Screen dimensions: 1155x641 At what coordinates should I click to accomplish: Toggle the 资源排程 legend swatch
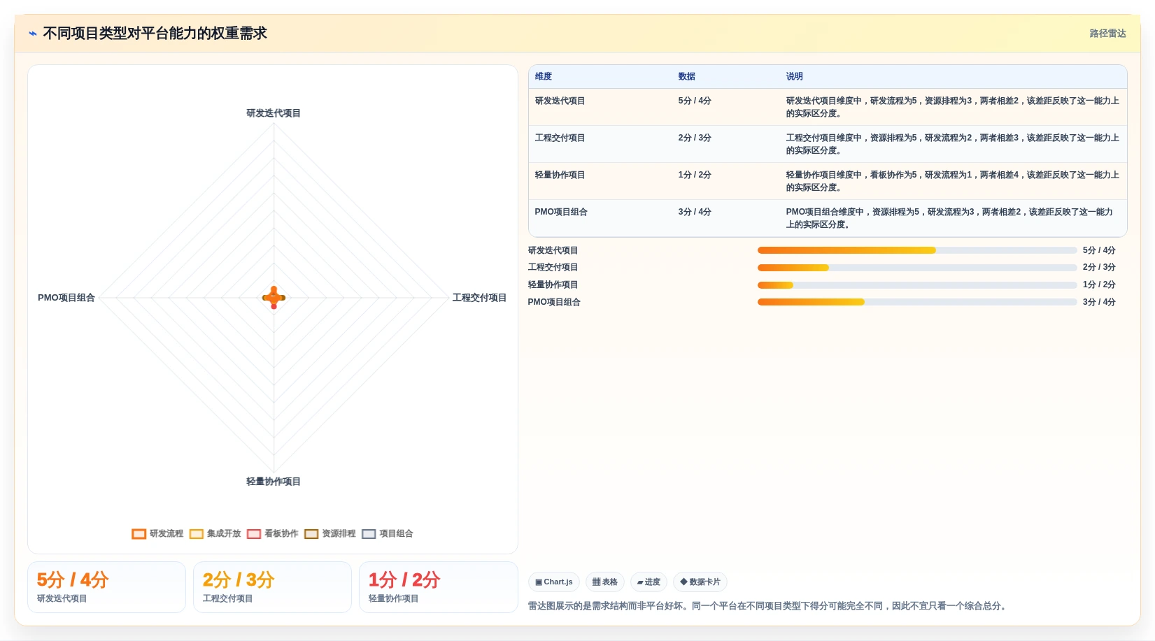click(311, 534)
